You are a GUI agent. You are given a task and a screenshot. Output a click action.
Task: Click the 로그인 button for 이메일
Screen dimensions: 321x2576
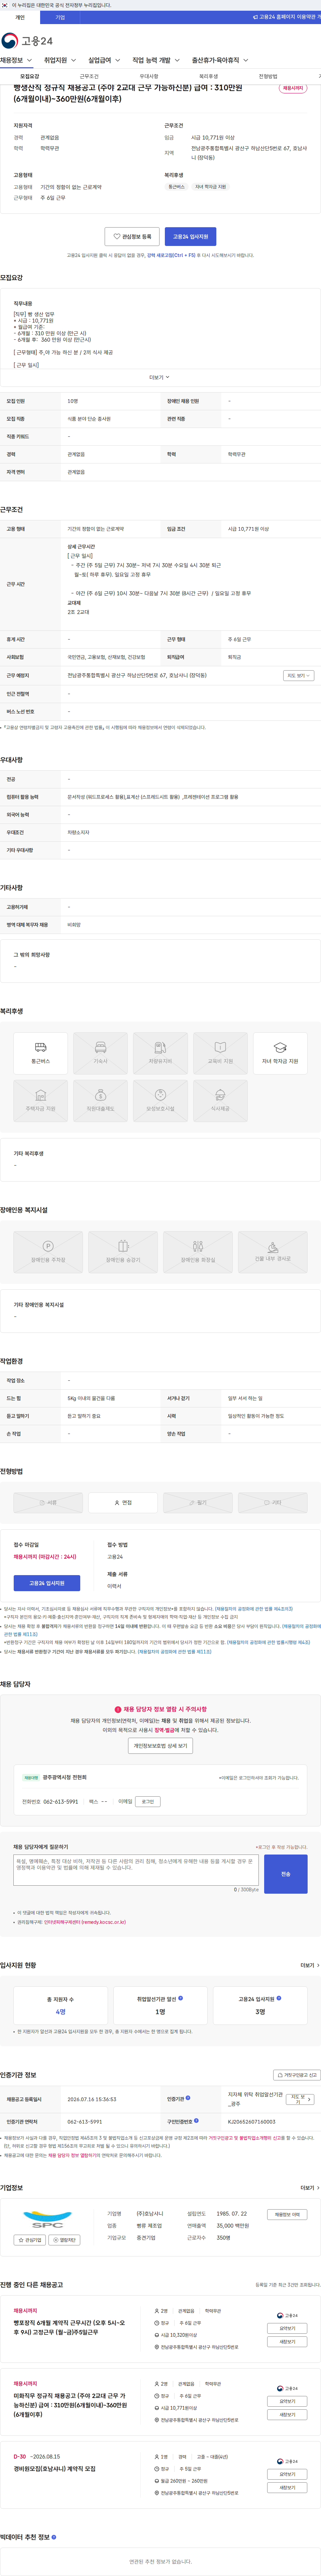148,1802
